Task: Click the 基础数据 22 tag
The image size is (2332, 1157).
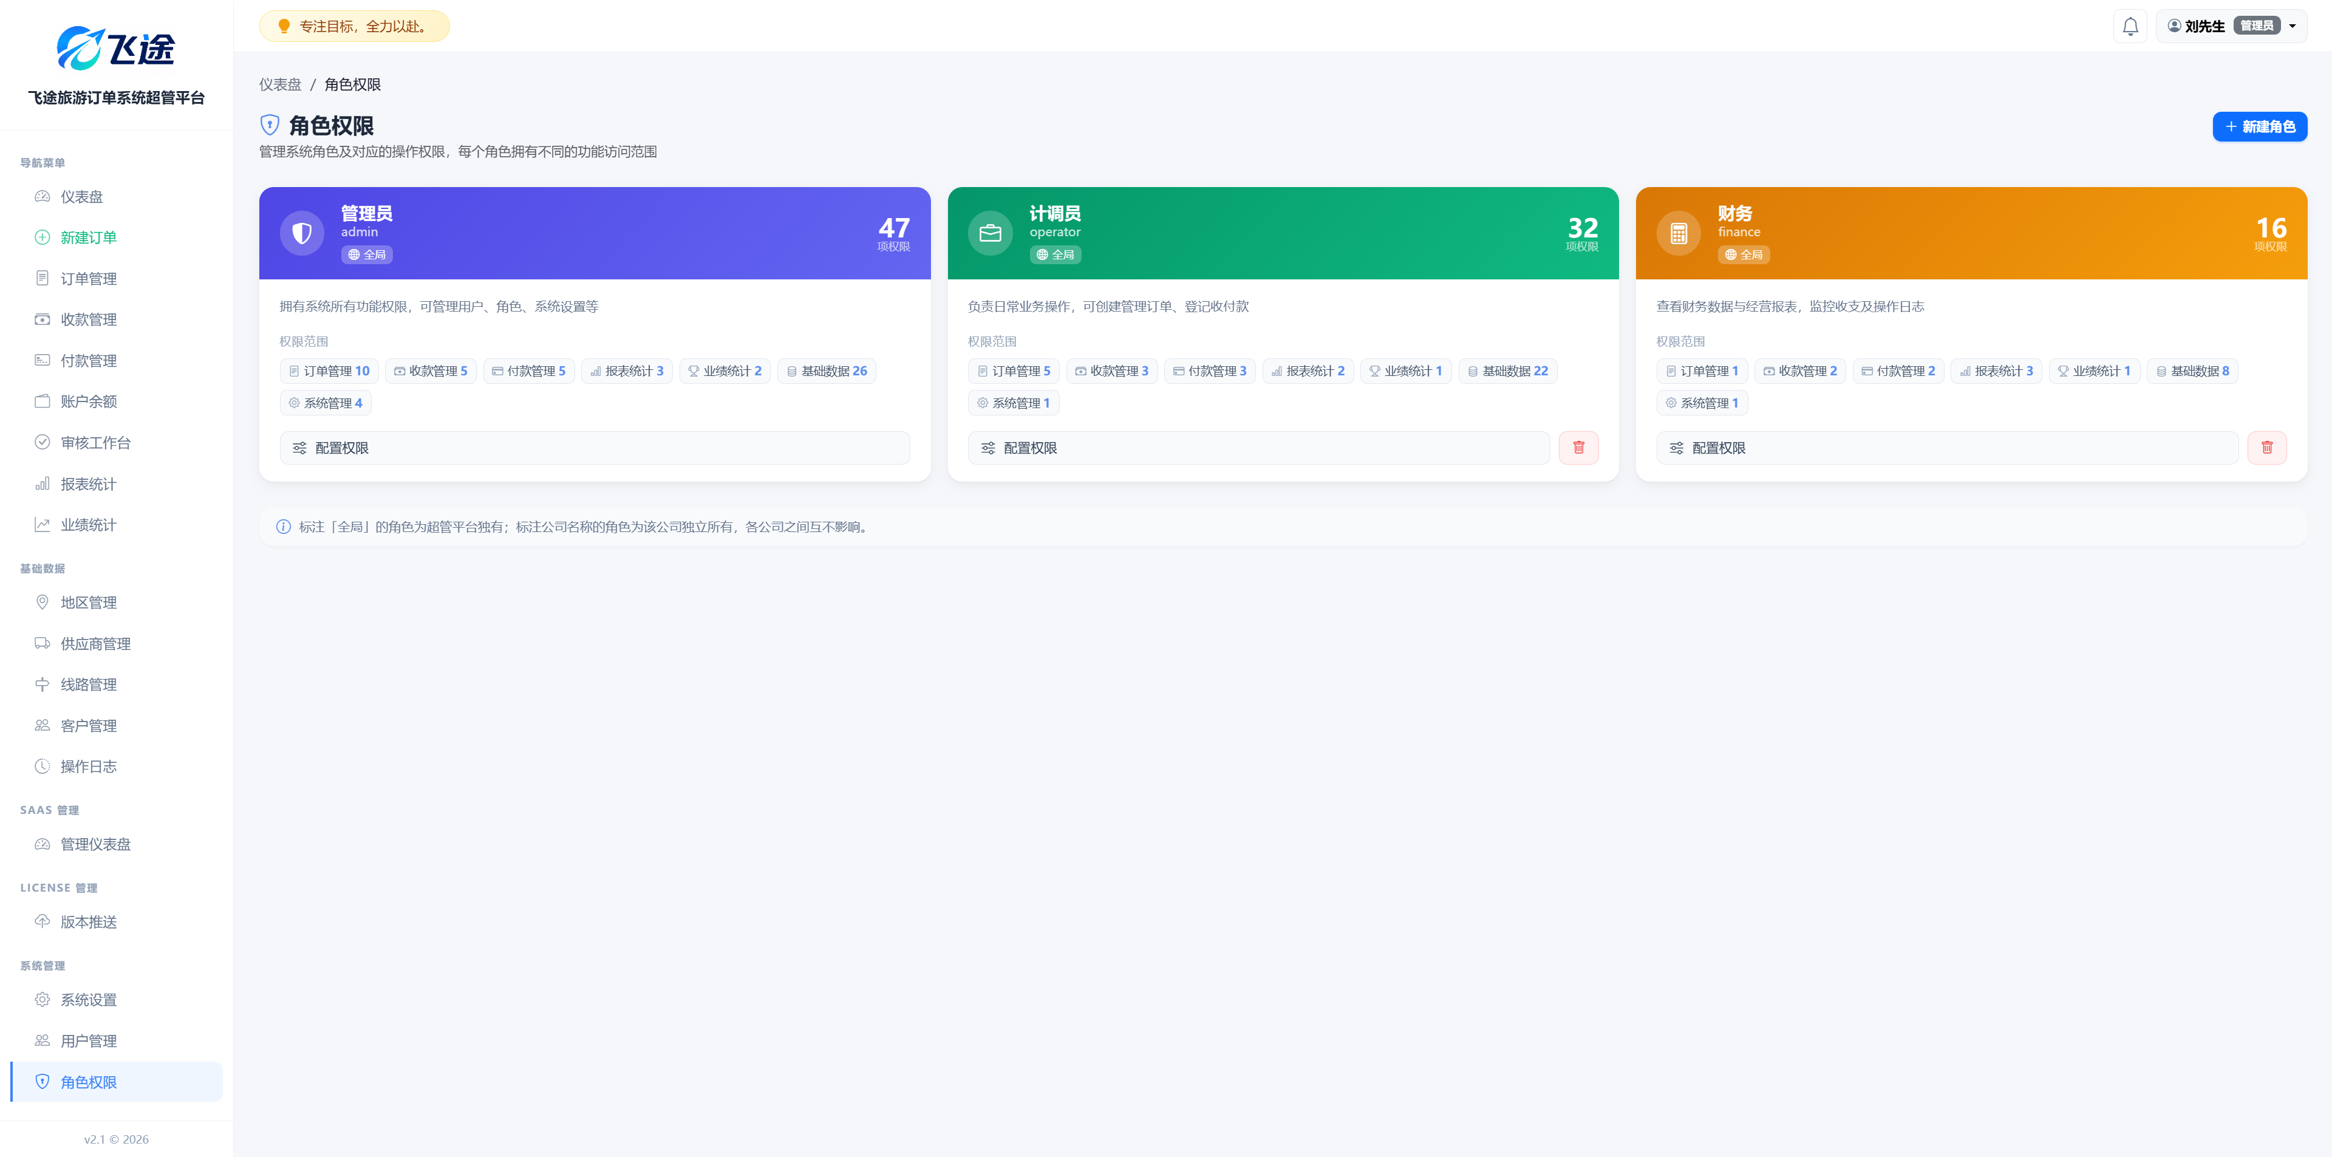Action: 1508,371
